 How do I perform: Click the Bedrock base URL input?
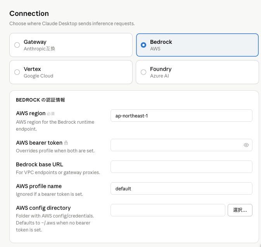coord(181,167)
